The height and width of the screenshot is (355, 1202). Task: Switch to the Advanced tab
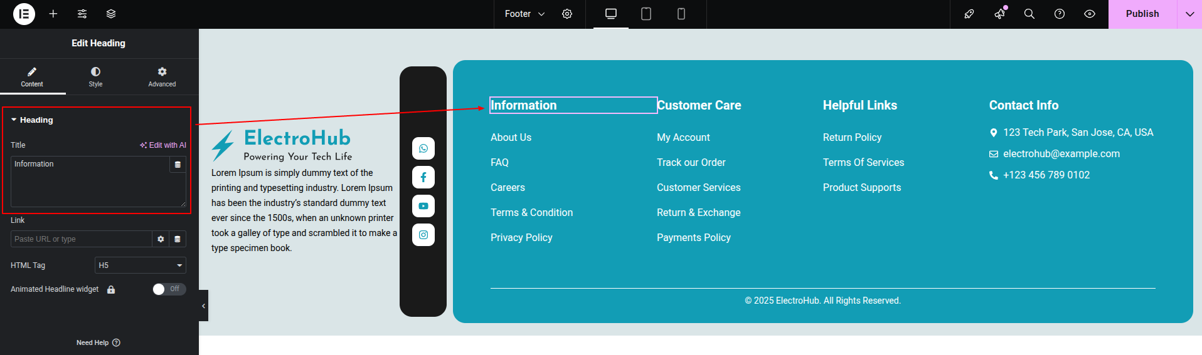[x=162, y=77]
